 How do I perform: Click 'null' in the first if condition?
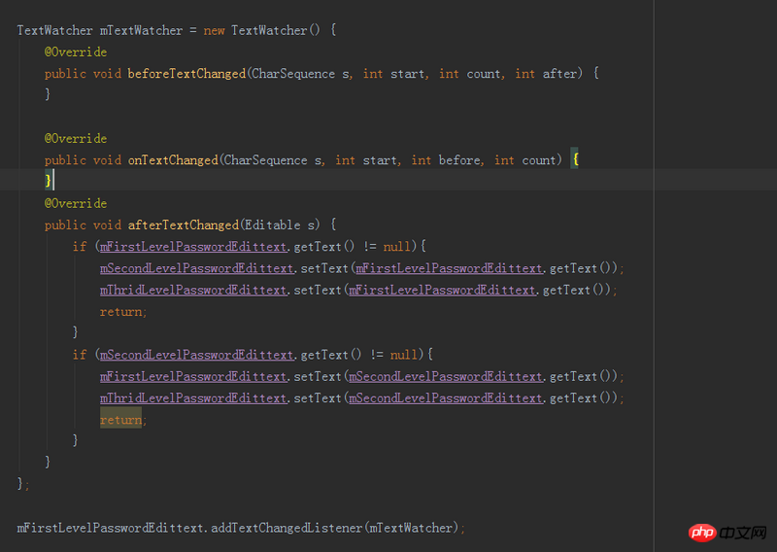pos(397,247)
